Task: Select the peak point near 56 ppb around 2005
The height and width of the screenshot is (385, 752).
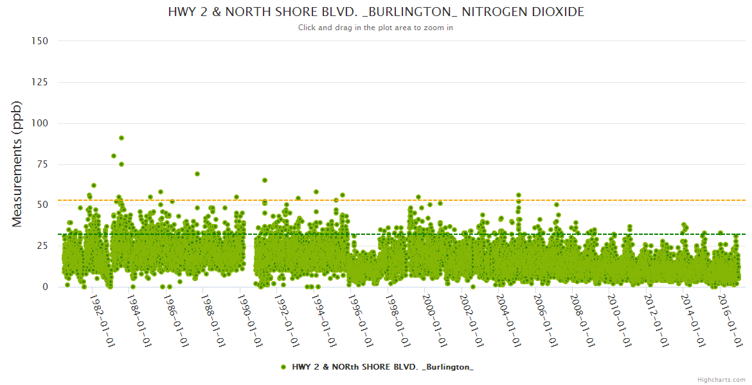Action: (518, 195)
